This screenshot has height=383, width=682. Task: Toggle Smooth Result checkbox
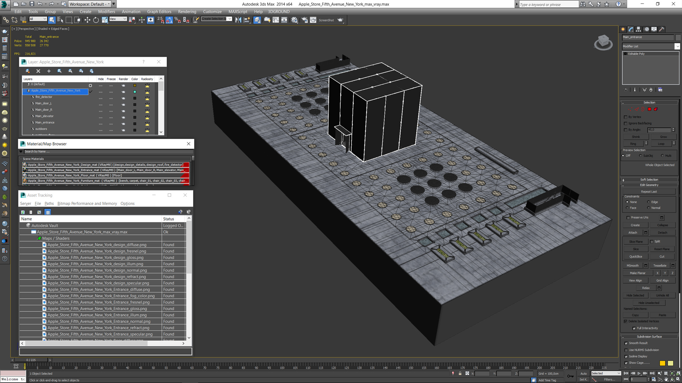pyautogui.click(x=626, y=343)
